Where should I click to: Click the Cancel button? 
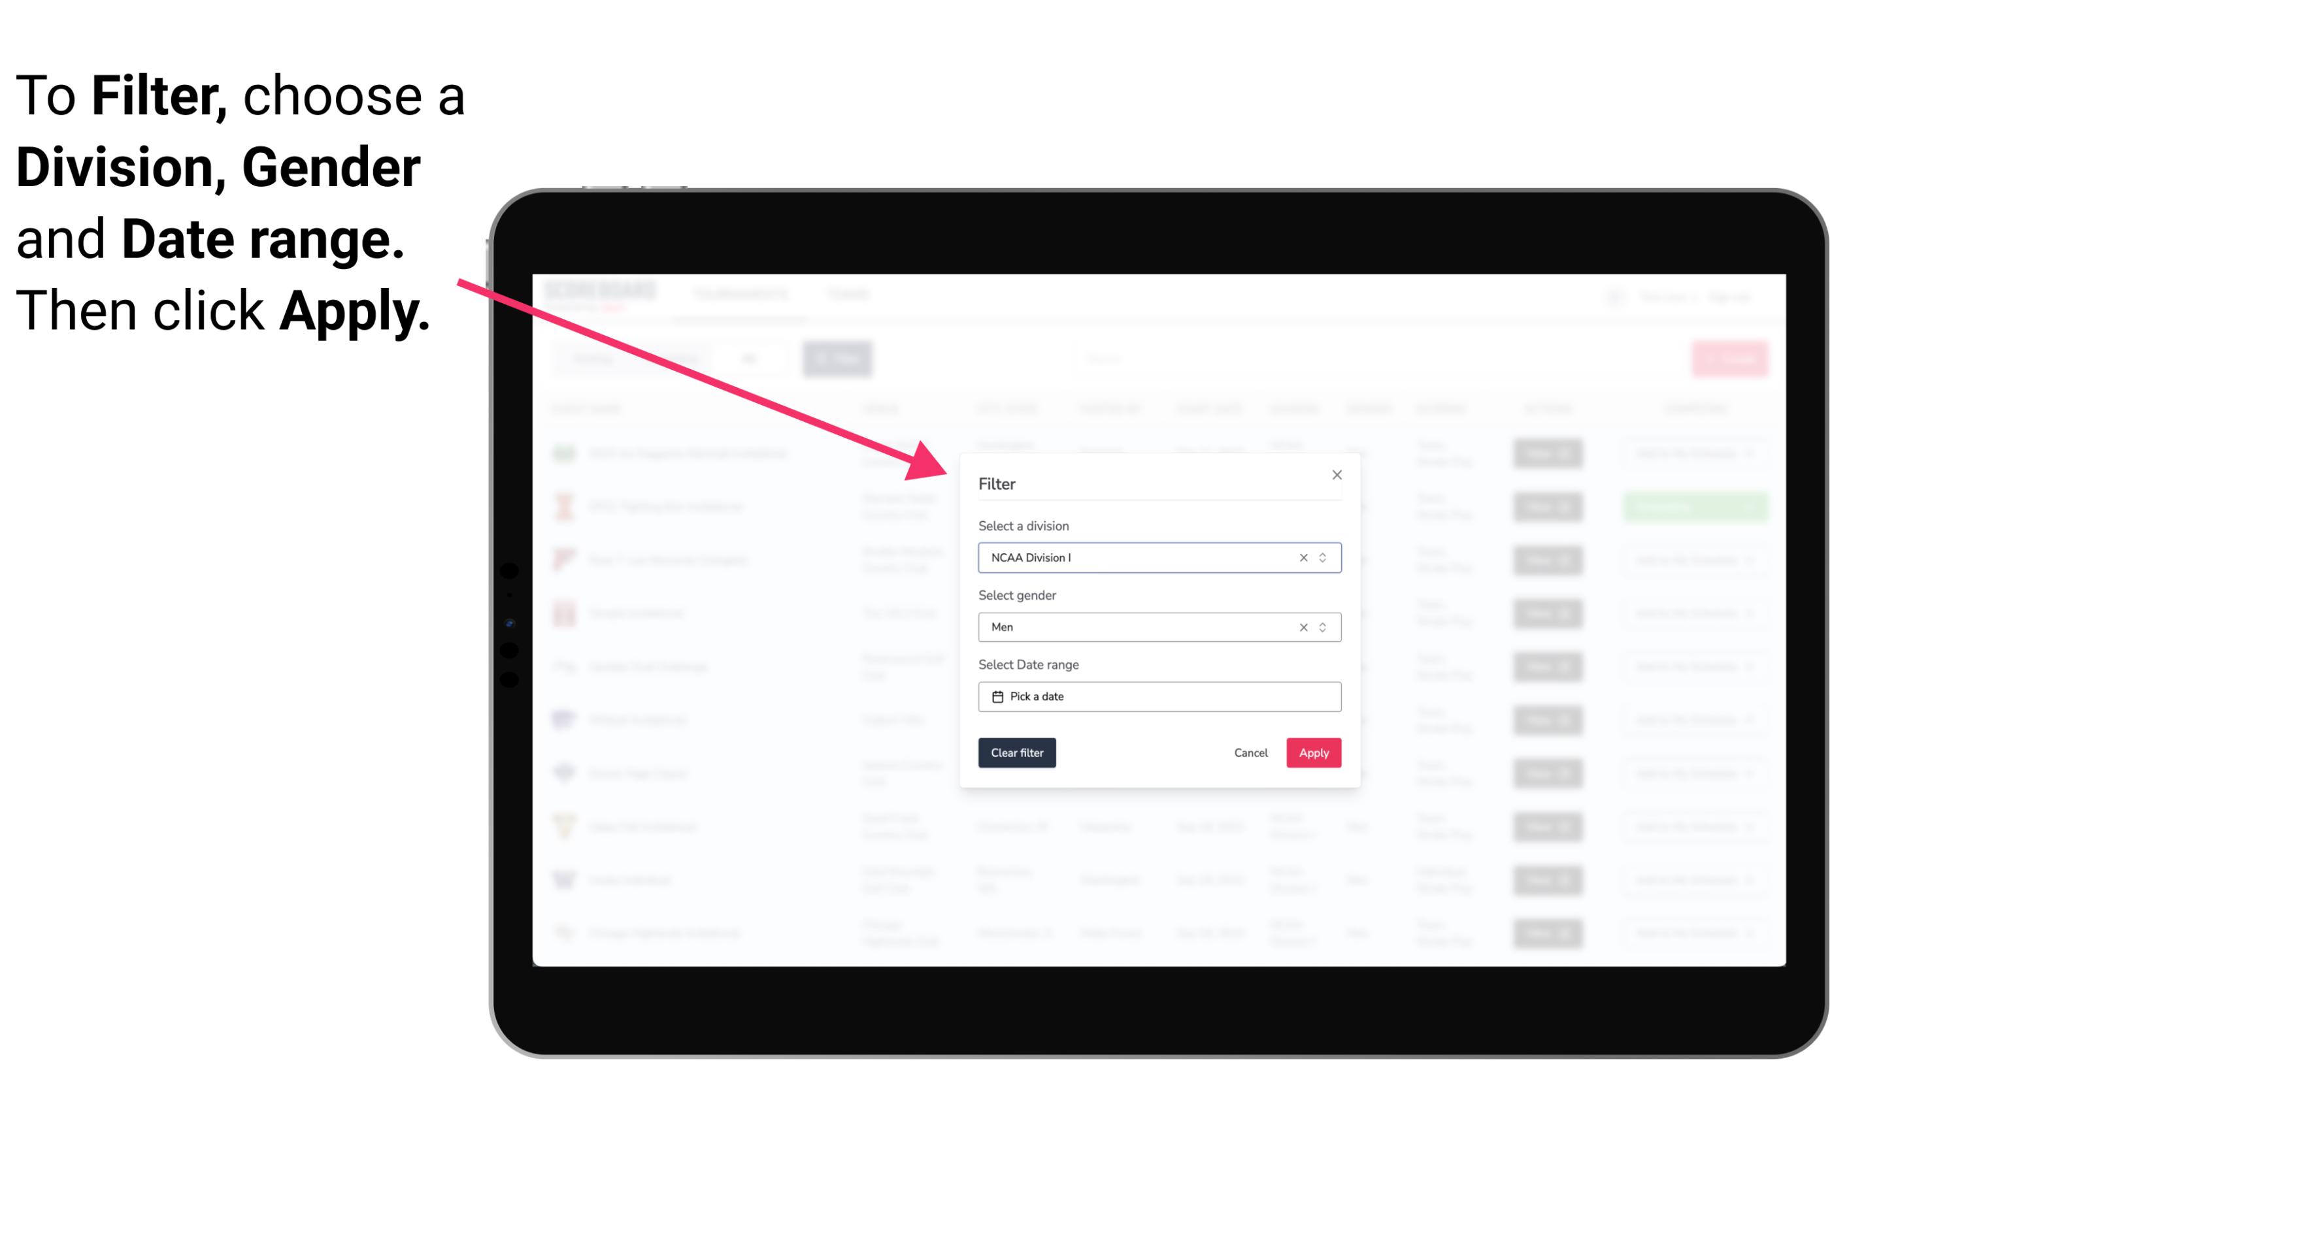(x=1250, y=753)
